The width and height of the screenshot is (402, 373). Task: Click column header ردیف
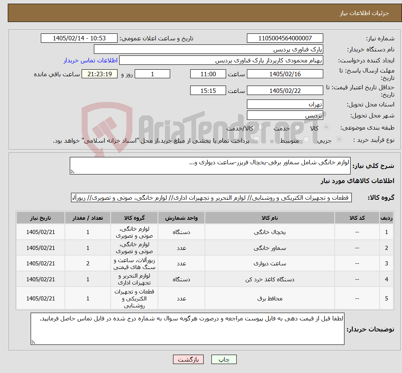pyautogui.click(x=386, y=218)
